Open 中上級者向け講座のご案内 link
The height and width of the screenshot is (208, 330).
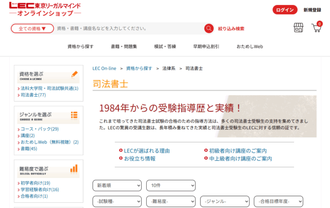click(241, 159)
